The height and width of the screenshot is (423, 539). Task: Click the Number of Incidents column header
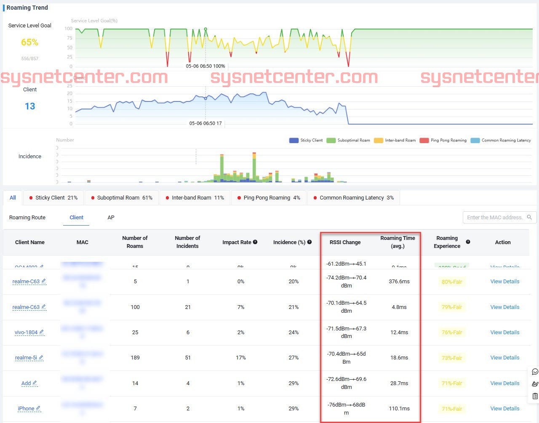point(187,242)
